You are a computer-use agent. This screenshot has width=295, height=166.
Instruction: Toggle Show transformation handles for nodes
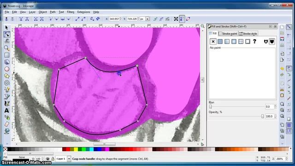176,19
